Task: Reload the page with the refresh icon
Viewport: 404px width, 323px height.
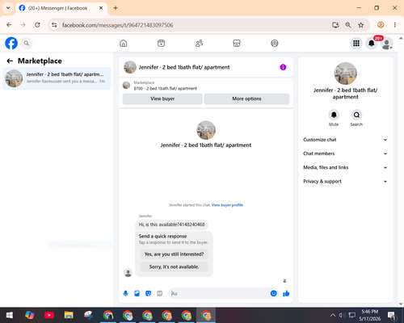Action: click(37, 25)
